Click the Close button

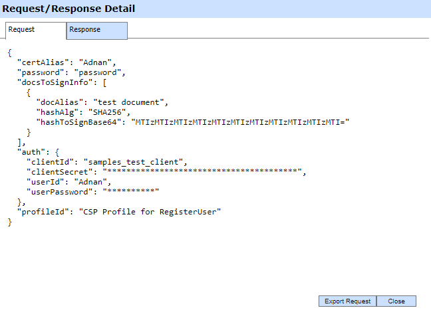pos(396,301)
